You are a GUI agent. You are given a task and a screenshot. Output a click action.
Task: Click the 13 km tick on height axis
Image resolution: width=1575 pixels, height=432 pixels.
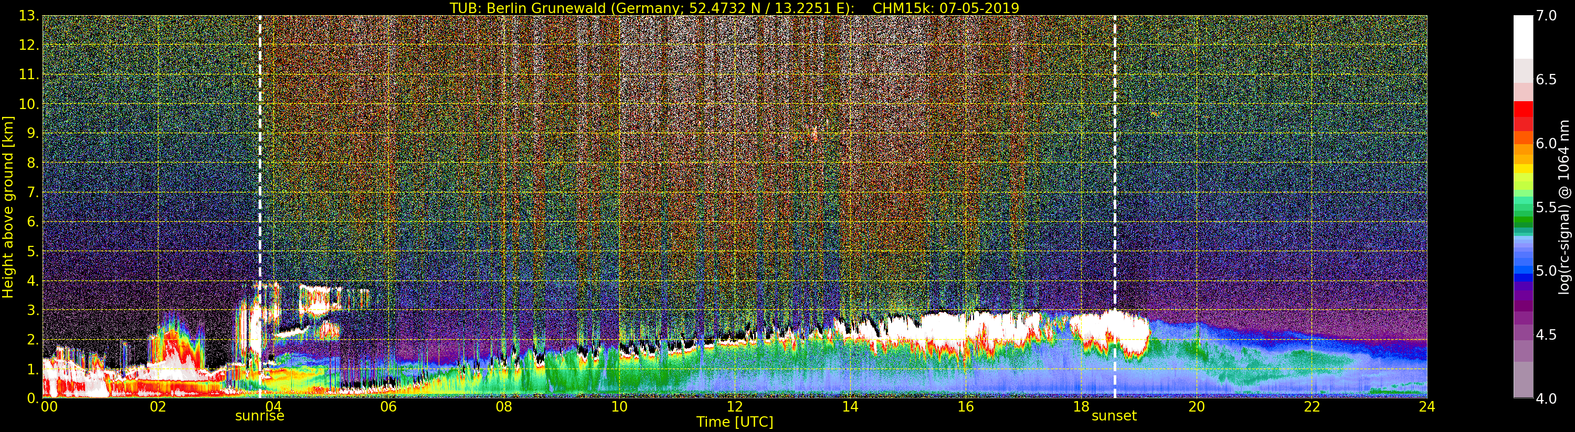click(28, 16)
